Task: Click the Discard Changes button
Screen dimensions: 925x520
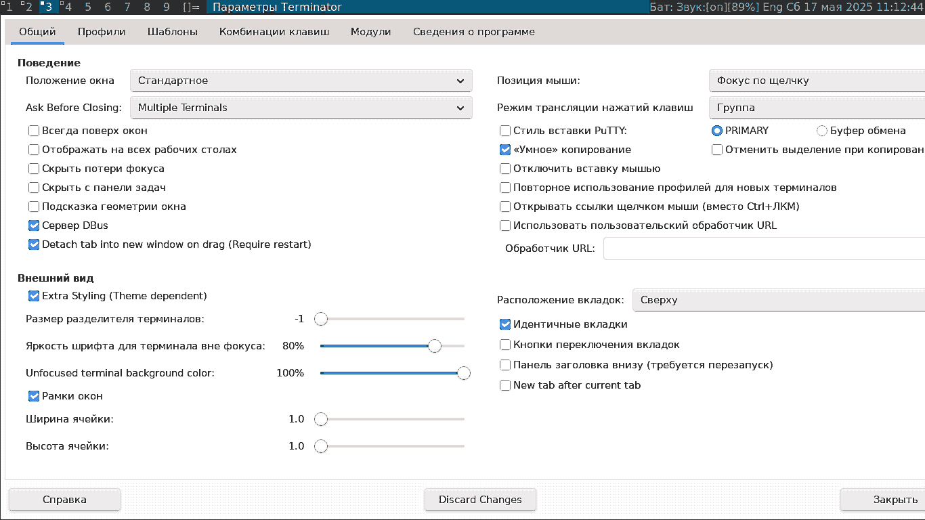Action: pos(480,500)
